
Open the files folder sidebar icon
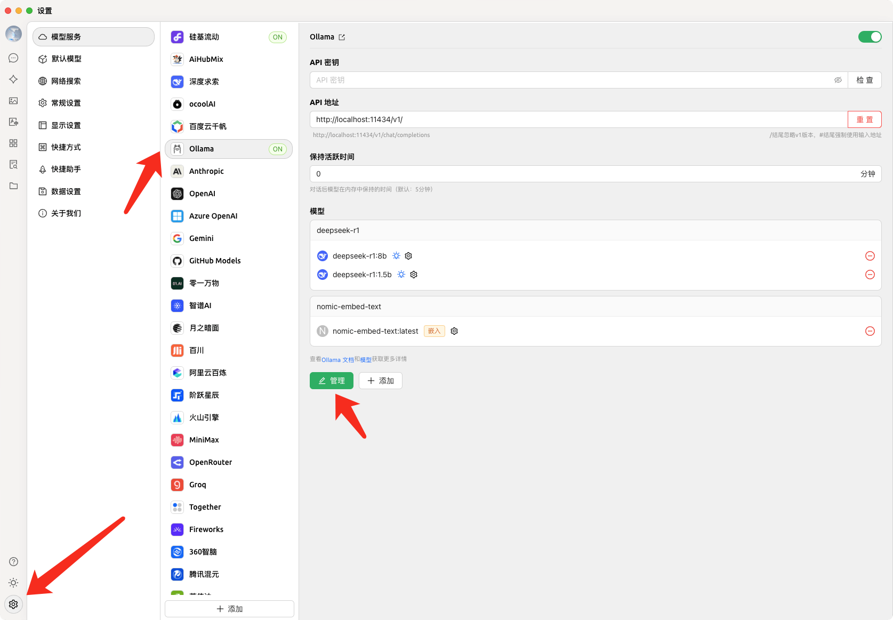pos(13,186)
